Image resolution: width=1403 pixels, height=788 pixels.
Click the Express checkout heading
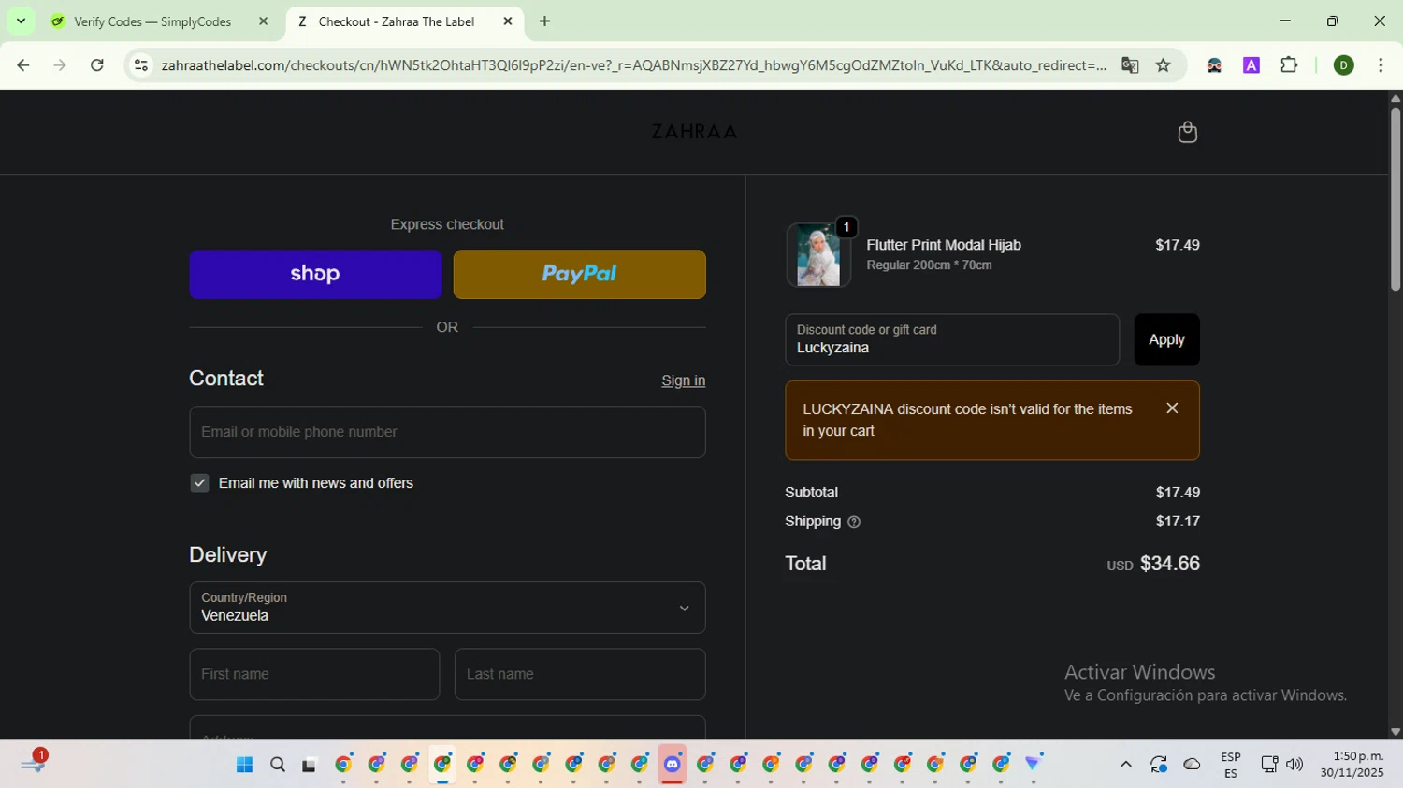click(447, 224)
